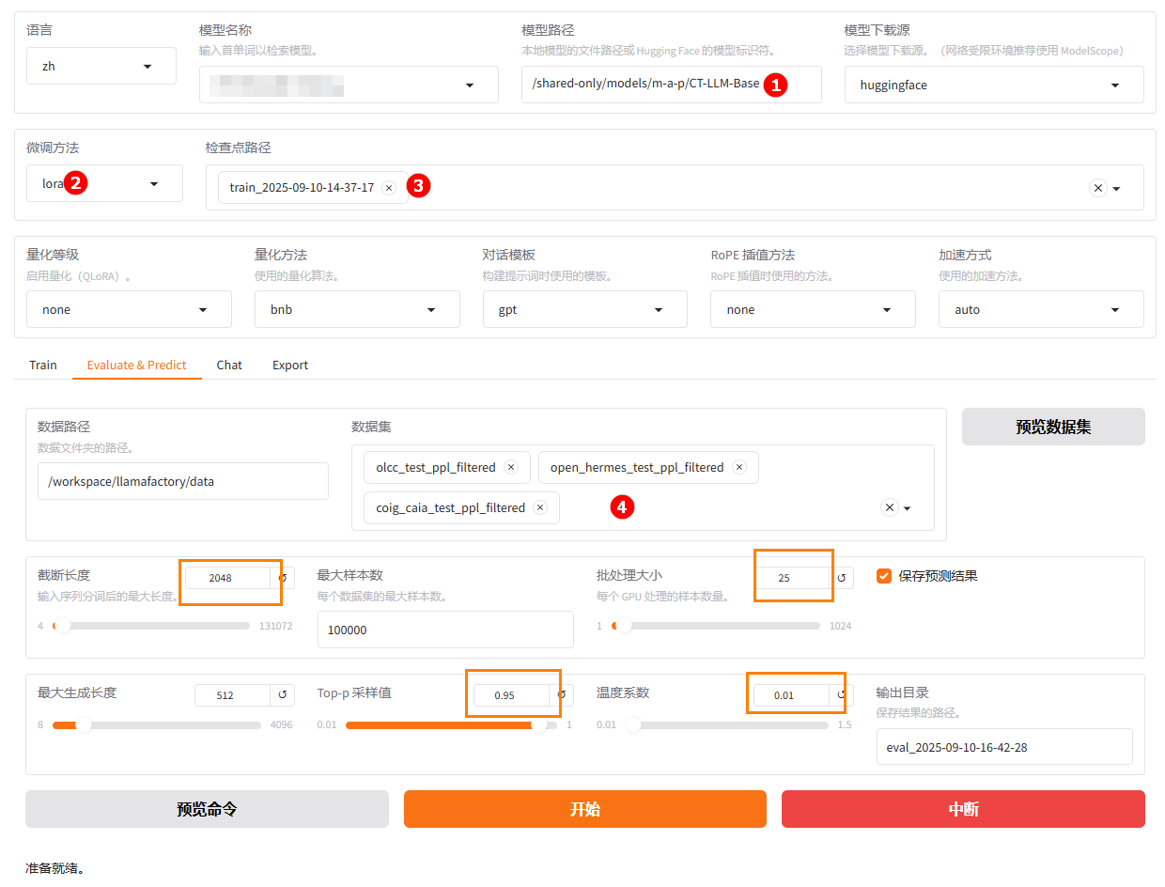Expand the 对话模板 dropdown set to gpt
The width and height of the screenshot is (1165, 887).
(x=584, y=309)
